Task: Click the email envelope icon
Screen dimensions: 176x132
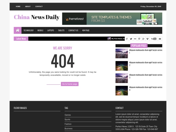Action: pyautogui.click(x=160, y=39)
